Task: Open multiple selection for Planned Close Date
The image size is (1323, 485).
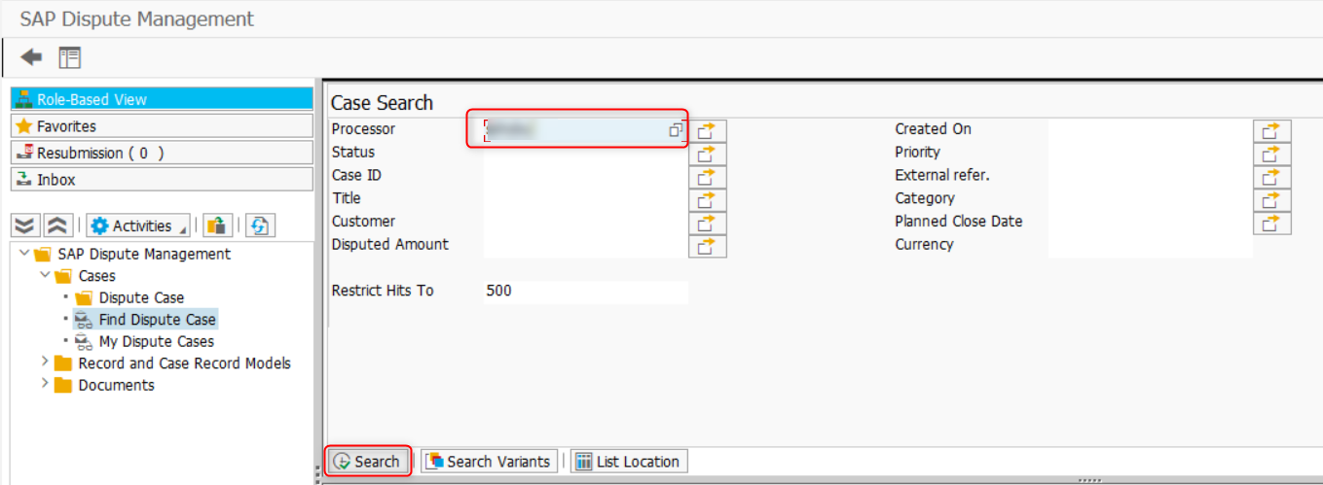Action: 1271,224
